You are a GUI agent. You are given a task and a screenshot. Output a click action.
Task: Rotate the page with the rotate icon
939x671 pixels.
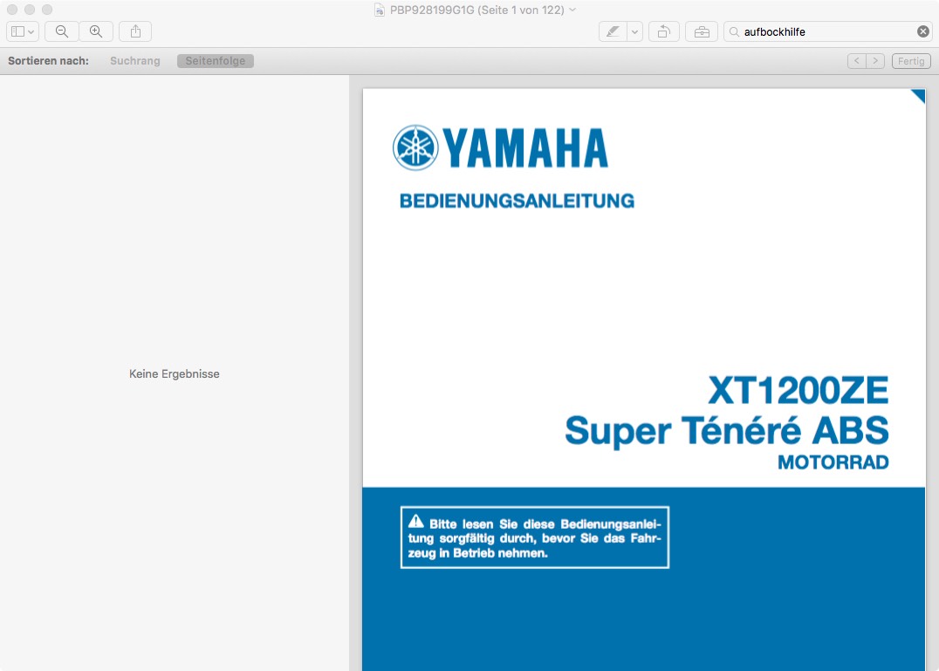point(663,31)
